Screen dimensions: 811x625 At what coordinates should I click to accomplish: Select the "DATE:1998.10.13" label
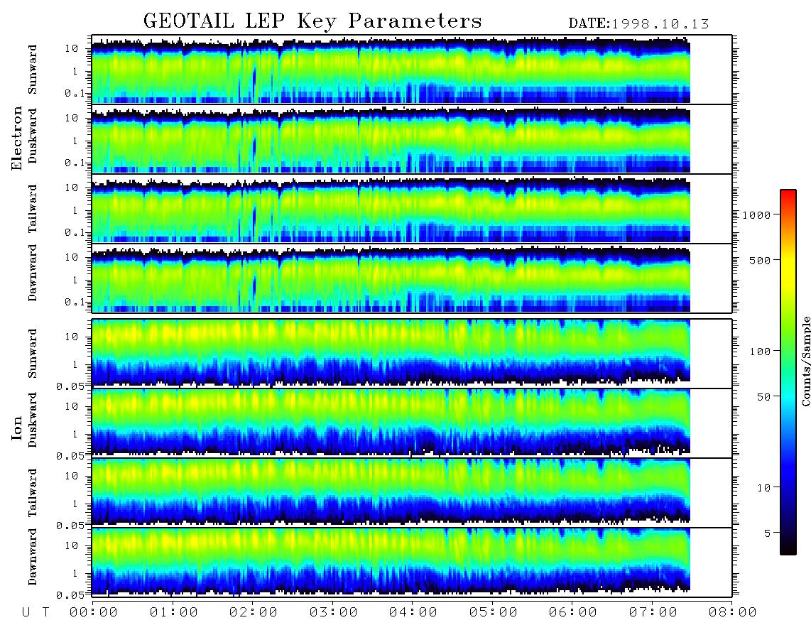click(638, 23)
